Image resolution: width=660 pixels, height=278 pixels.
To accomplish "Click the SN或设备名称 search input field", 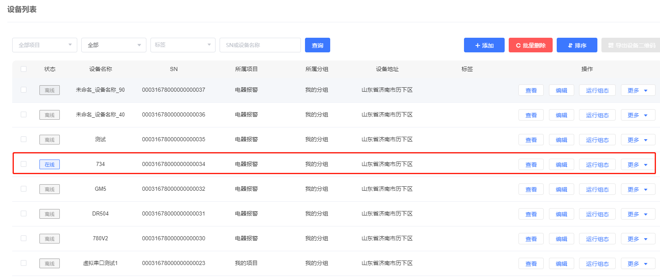I will [x=260, y=45].
